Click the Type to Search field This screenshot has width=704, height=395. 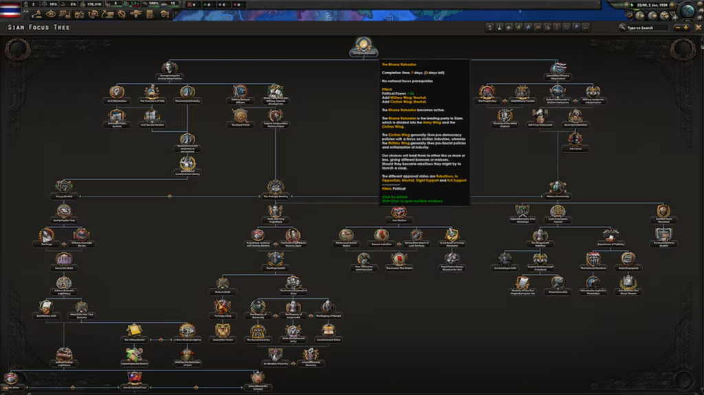click(646, 28)
